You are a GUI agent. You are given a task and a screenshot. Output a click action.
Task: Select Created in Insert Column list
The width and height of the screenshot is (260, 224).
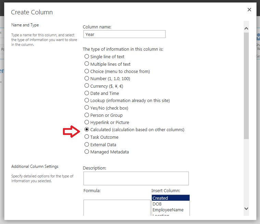tap(170, 198)
